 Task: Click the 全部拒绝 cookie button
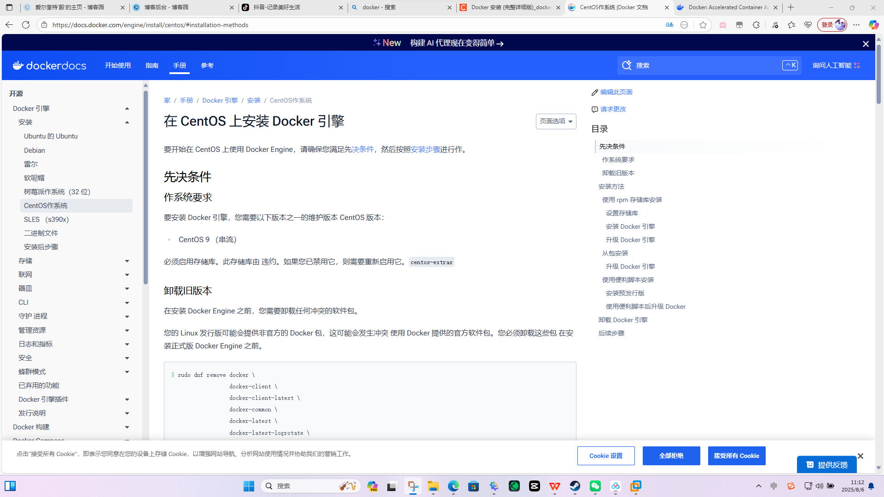[x=671, y=456]
